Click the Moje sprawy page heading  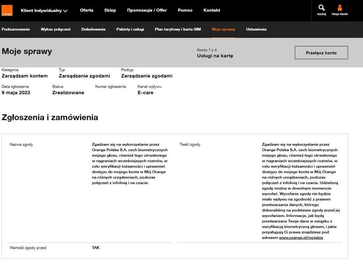tap(27, 51)
